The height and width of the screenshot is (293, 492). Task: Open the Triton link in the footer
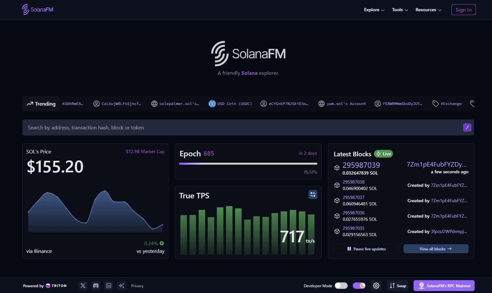pyautogui.click(x=56, y=286)
